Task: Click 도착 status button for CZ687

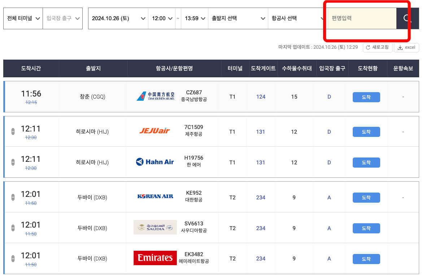Action: coord(366,97)
